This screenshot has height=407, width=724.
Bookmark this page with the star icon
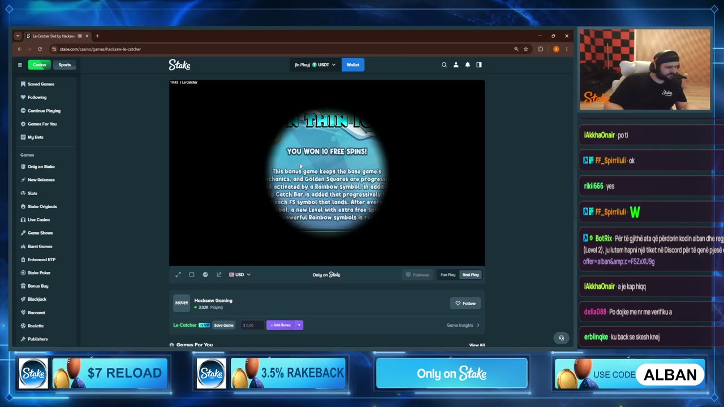click(525, 49)
